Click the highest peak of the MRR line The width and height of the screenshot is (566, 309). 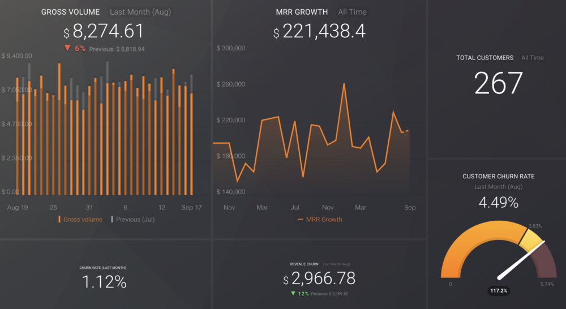(x=344, y=84)
